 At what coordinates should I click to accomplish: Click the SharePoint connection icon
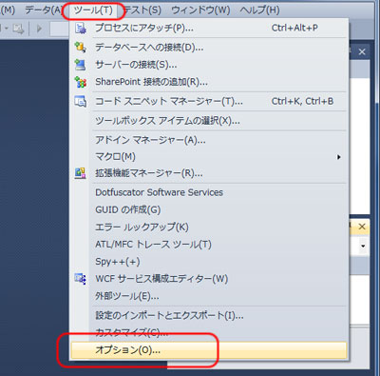pyautogui.click(x=81, y=82)
